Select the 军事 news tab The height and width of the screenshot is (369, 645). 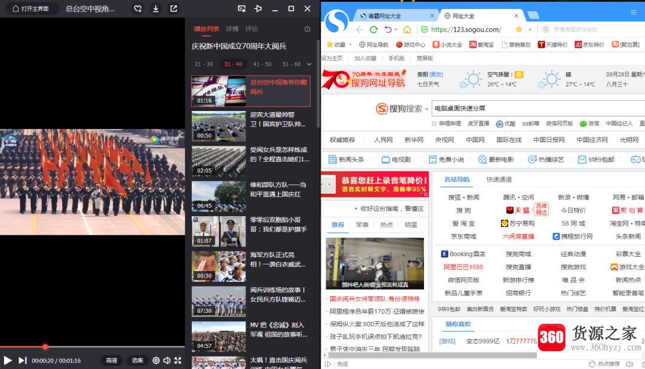[362, 225]
